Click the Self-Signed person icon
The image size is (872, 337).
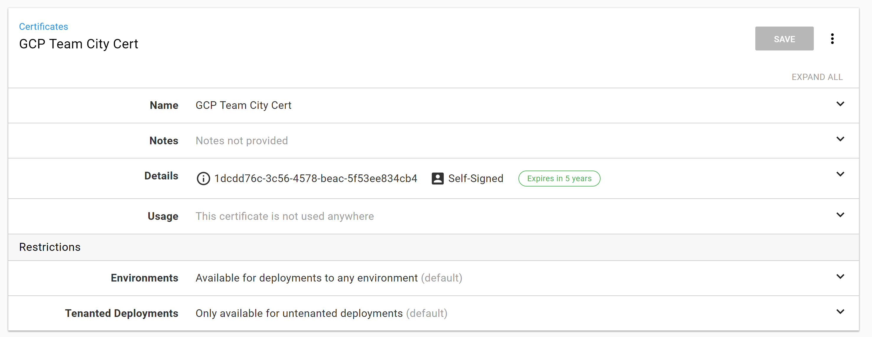click(437, 179)
